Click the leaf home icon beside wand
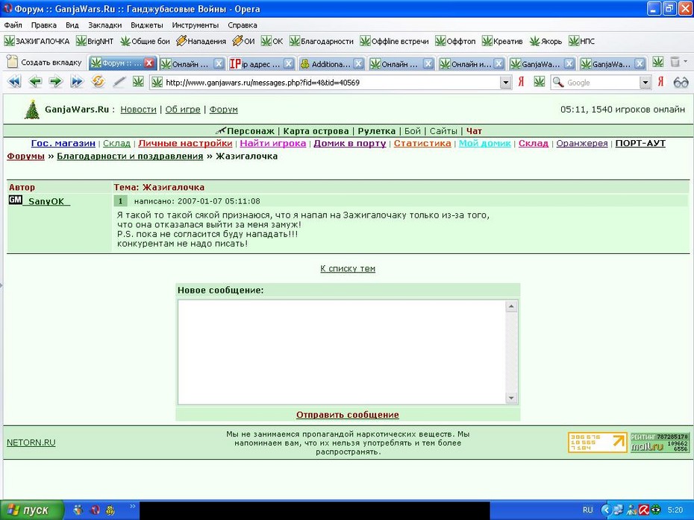Viewport: 694px width, 520px height. pyautogui.click(x=138, y=82)
